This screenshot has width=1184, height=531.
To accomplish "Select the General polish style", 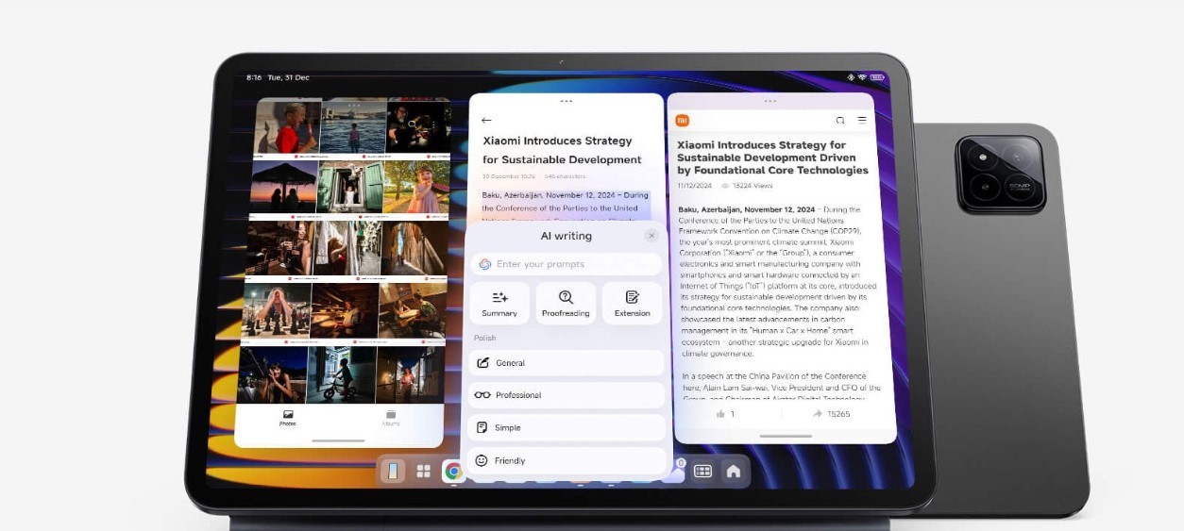I will point(567,362).
